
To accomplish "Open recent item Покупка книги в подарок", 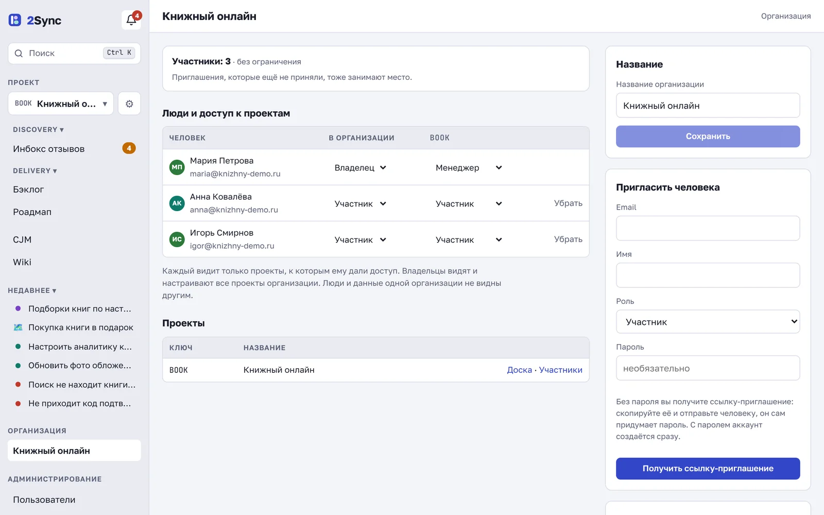I will tap(74, 328).
